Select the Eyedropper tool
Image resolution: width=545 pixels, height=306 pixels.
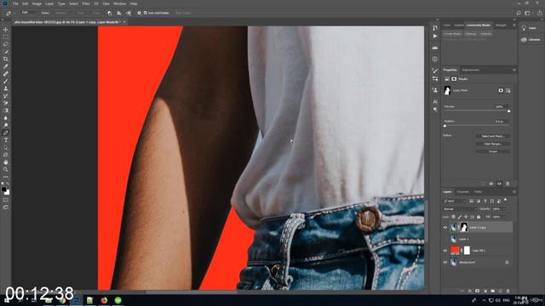click(x=6, y=66)
